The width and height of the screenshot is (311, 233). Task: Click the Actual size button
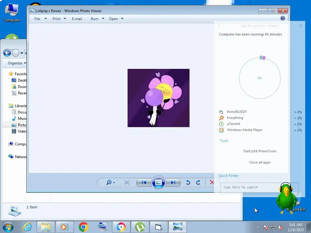[127, 182]
